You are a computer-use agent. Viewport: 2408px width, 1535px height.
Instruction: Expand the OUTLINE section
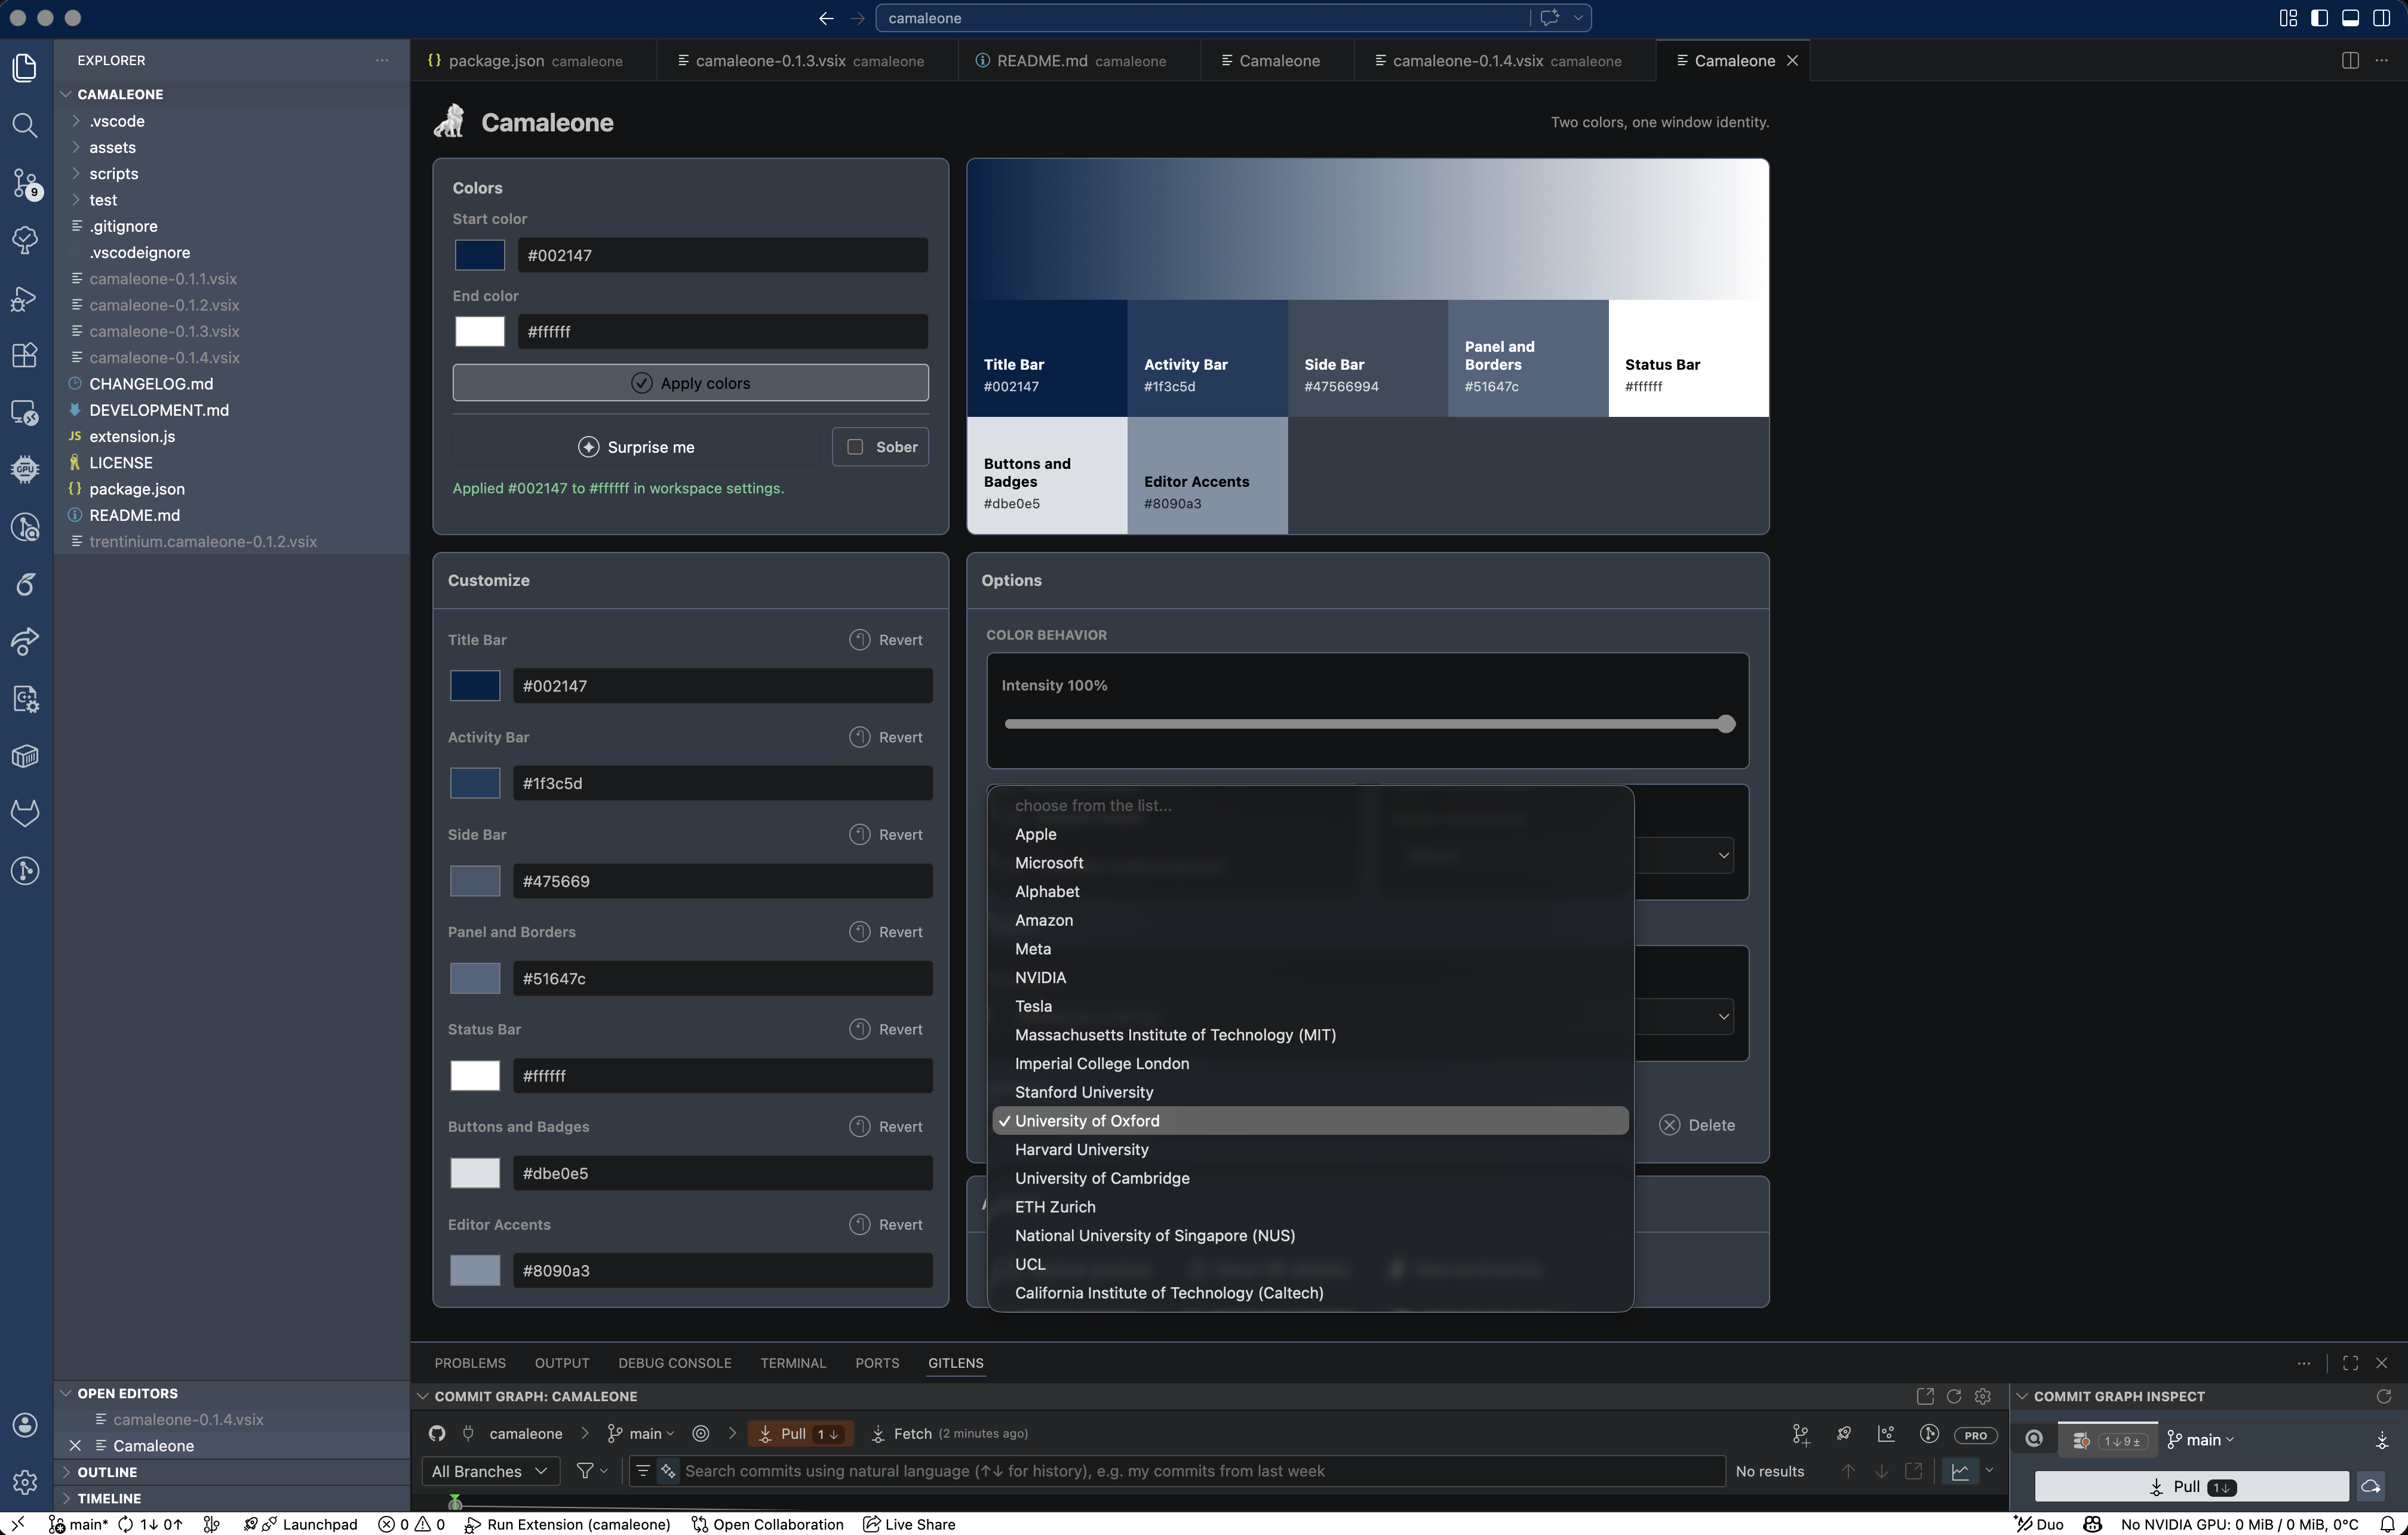pos(66,1472)
